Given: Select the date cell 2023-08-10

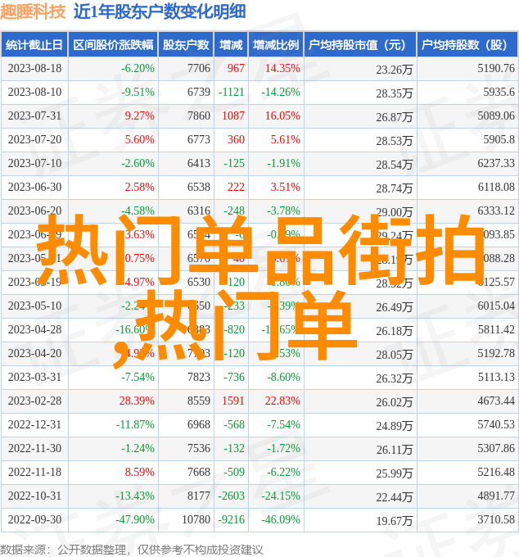Looking at the screenshot, I should [x=34, y=92].
